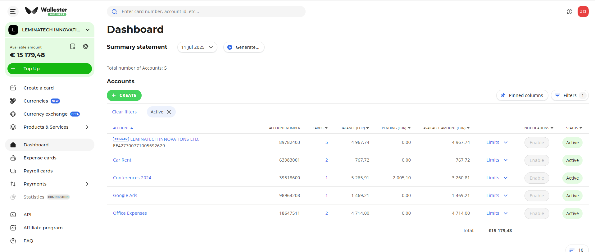Open Expense cards in the sidebar
595x252 pixels.
(40, 158)
